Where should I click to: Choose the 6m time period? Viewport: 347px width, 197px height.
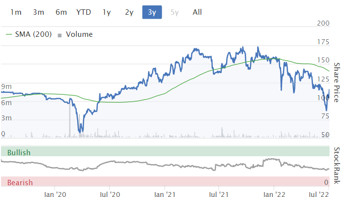click(61, 12)
